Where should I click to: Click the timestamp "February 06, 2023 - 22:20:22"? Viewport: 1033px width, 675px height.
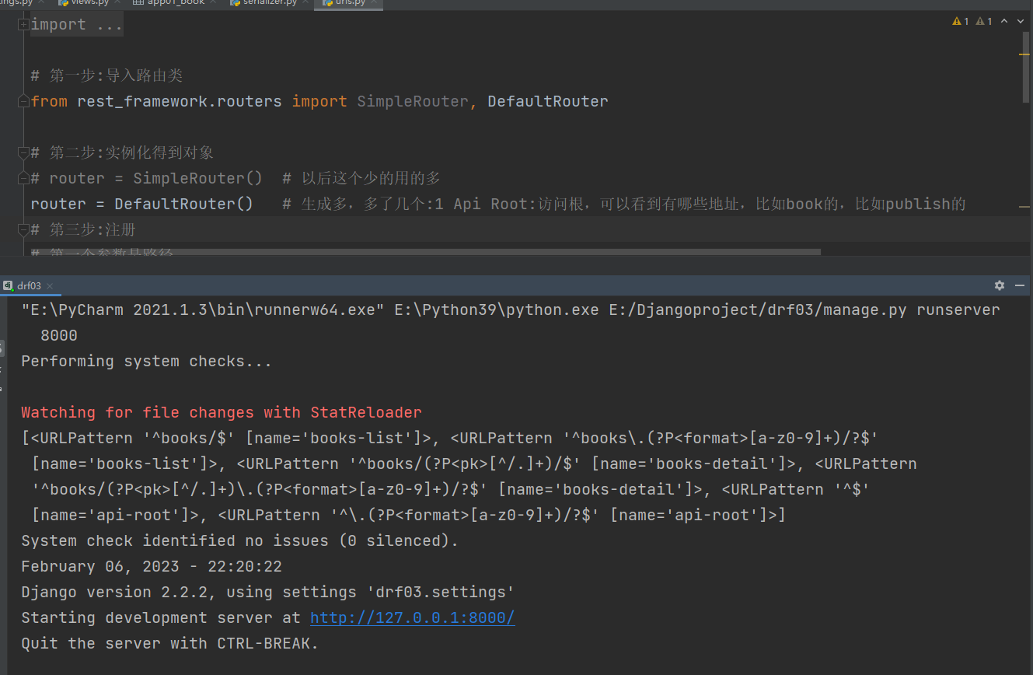click(x=152, y=567)
